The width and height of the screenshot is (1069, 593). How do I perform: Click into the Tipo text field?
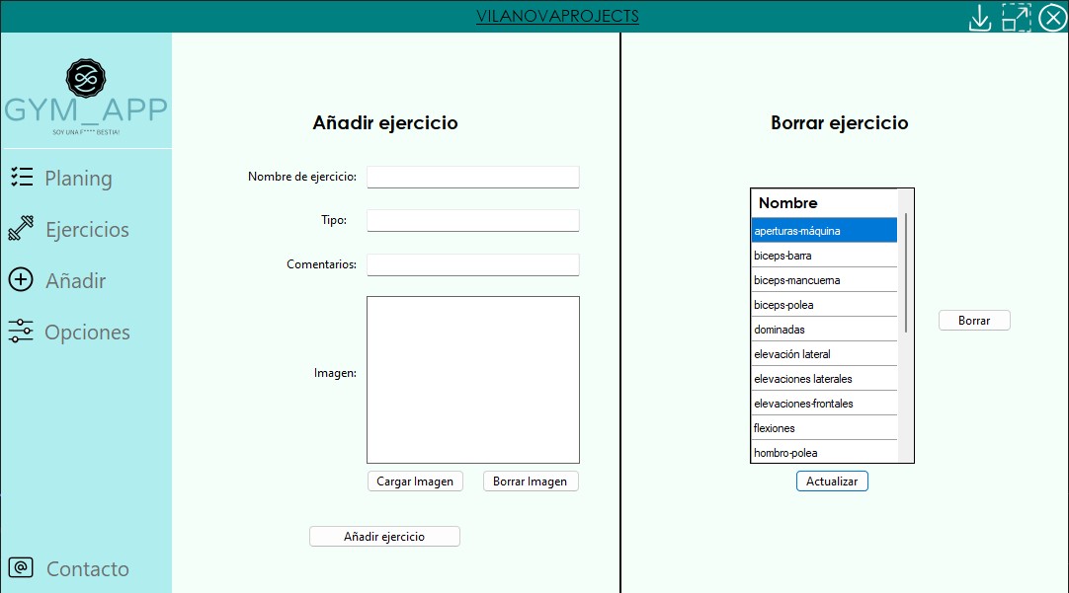(x=473, y=221)
